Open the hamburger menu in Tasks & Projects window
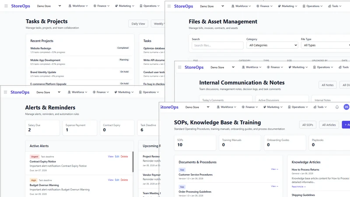 (6, 6)
